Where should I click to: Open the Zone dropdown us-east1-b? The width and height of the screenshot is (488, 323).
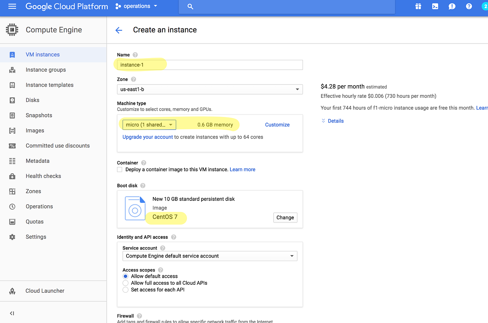point(210,89)
